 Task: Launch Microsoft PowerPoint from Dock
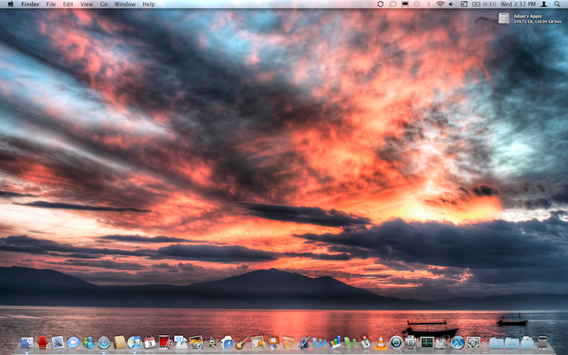289,342
